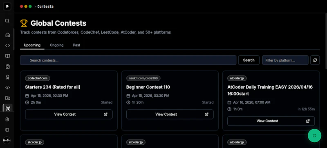Toggle the sidebar panel layout icon
Image resolution: width=327 pixels, height=148 pixels.
tap(7, 130)
